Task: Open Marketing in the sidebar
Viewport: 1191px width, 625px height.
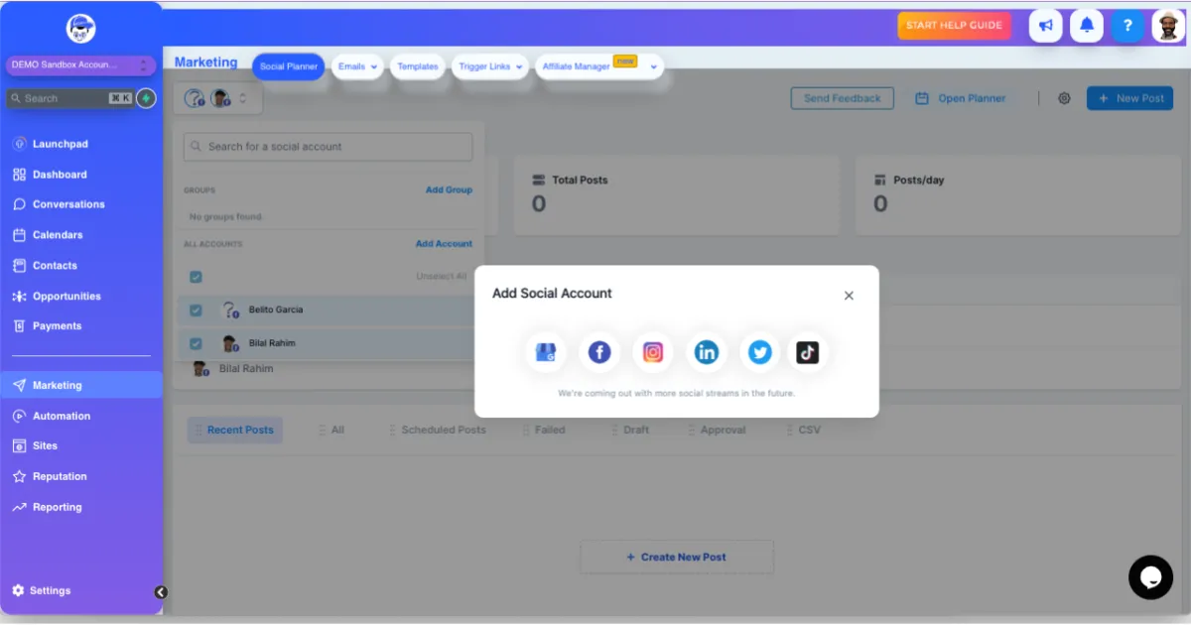Action: [x=81, y=385]
